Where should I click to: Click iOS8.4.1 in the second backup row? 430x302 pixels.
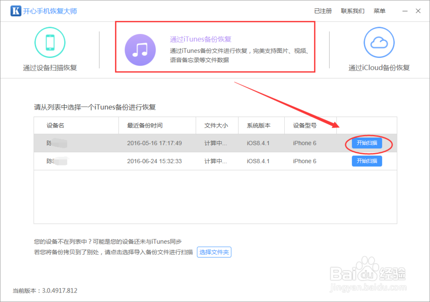point(258,161)
